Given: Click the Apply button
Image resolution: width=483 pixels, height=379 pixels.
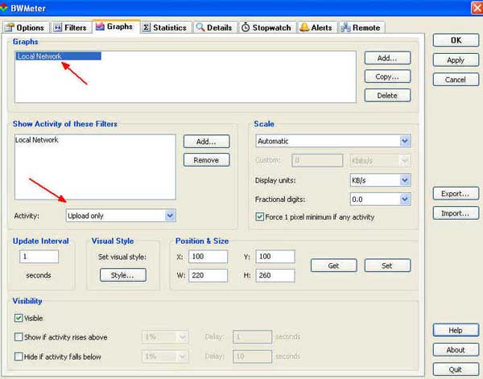Looking at the screenshot, I should click(456, 60).
